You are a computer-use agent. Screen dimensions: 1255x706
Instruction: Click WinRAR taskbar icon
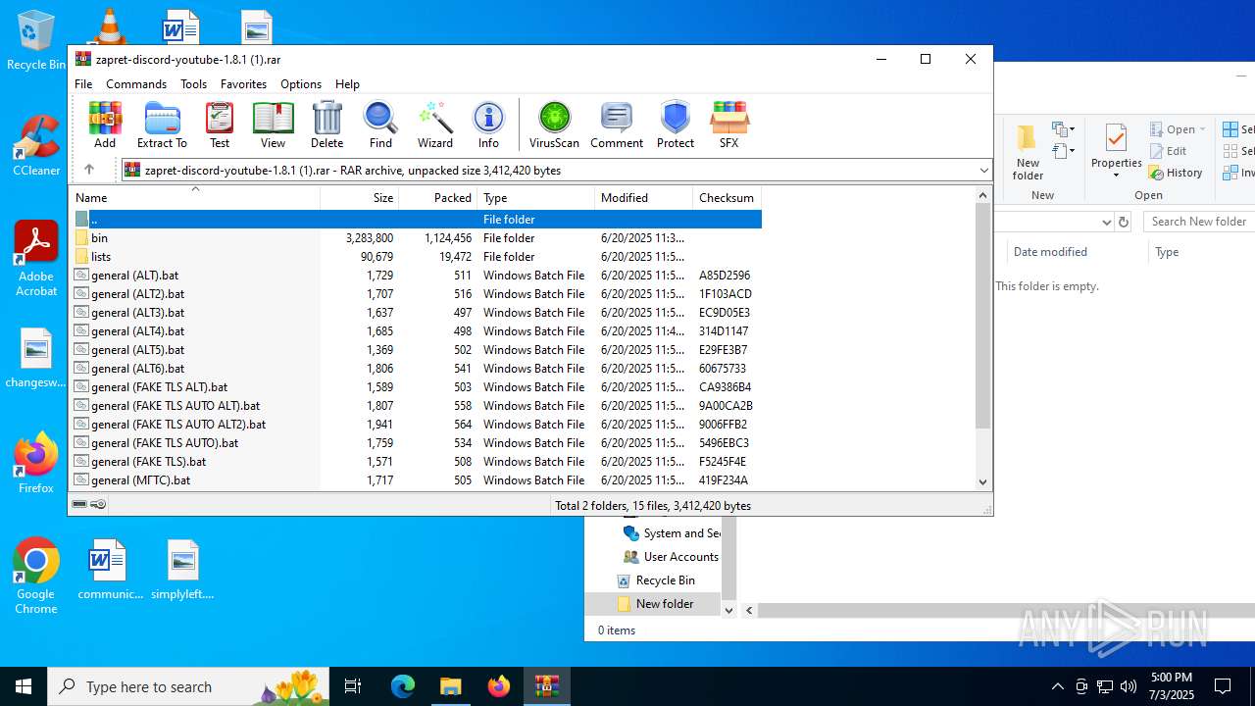[x=547, y=686]
